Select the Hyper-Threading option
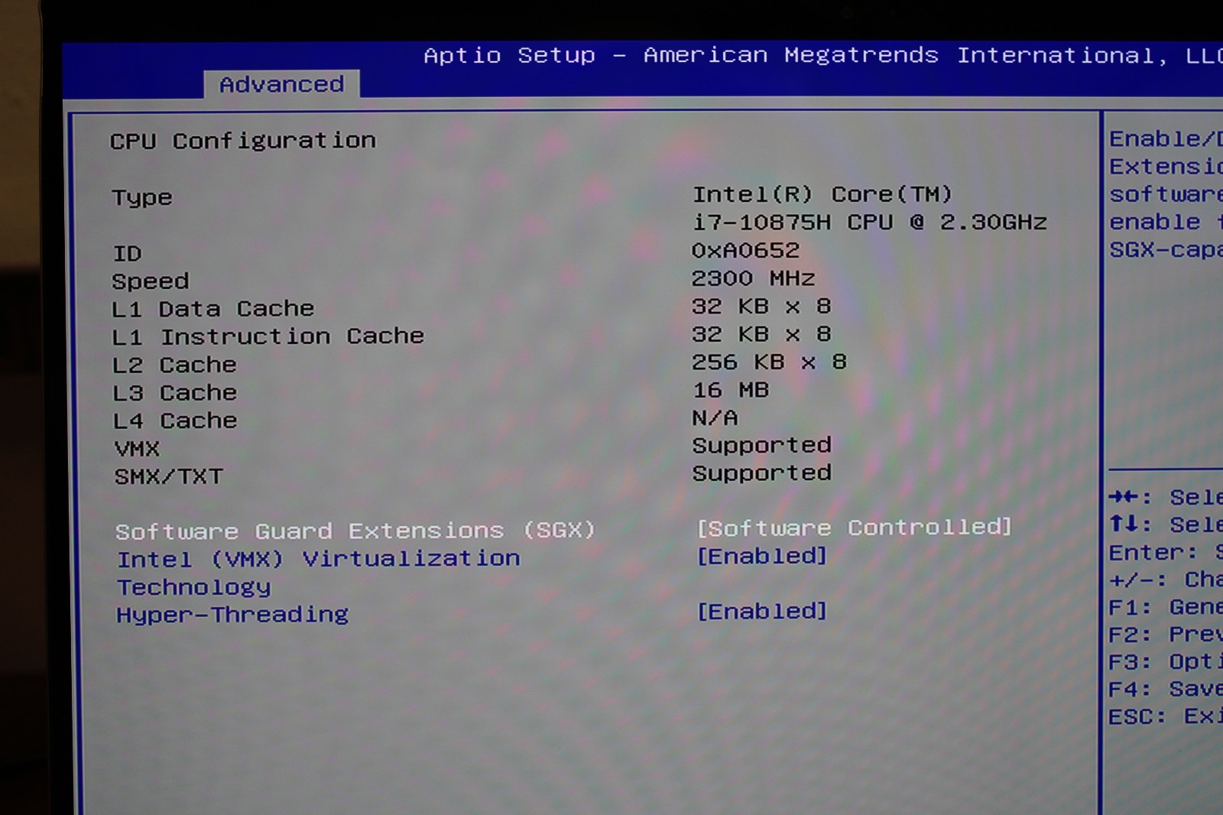 click(232, 615)
